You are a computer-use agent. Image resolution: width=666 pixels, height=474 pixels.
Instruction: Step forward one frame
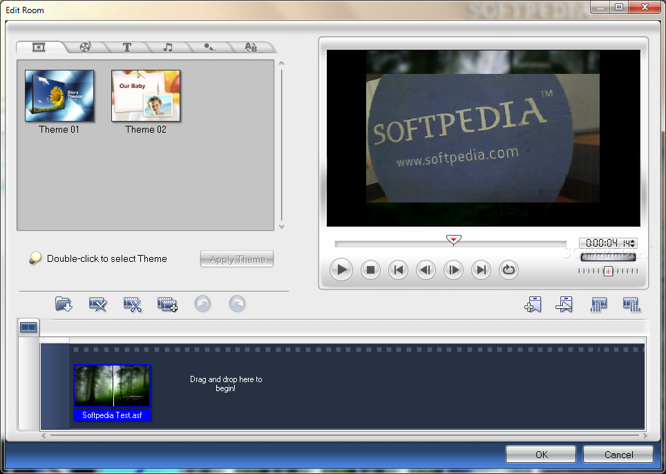(454, 269)
